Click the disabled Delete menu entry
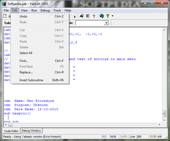The height and width of the screenshot is (141, 170). (40, 47)
